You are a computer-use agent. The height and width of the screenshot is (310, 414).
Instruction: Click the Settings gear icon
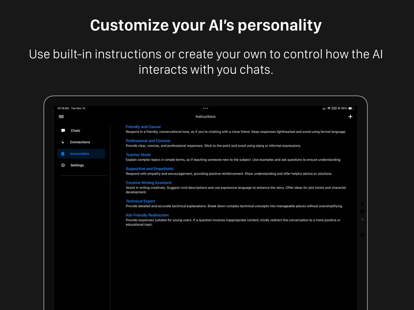(63, 165)
